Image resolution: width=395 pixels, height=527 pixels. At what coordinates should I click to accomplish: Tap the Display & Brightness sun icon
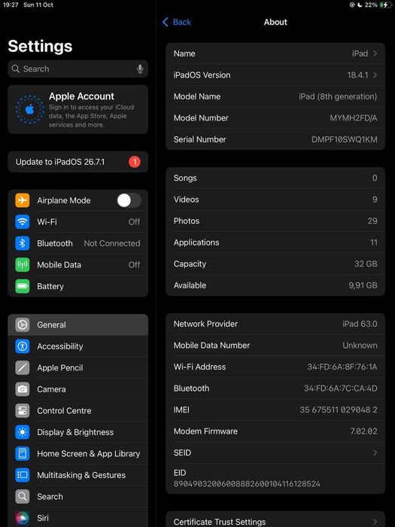pos(23,432)
